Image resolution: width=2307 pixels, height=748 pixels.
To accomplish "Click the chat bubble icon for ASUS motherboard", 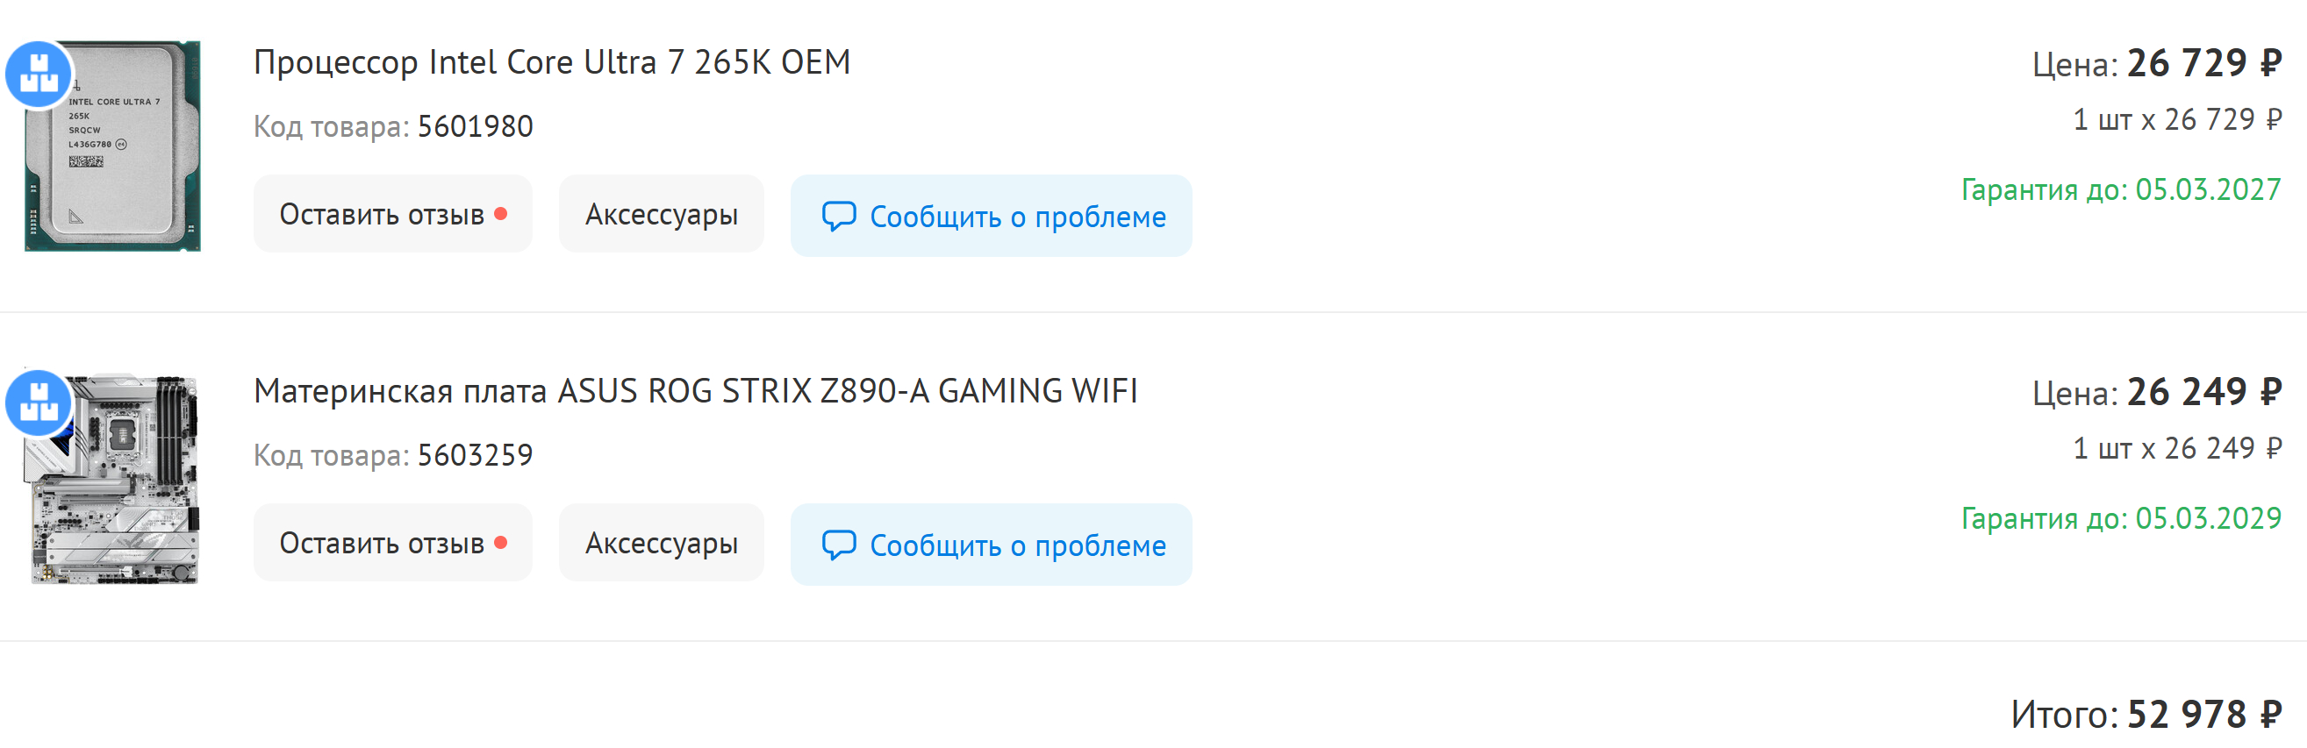I will tap(838, 545).
